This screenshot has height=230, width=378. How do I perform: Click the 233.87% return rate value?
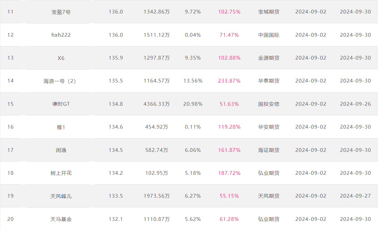pyautogui.click(x=229, y=81)
